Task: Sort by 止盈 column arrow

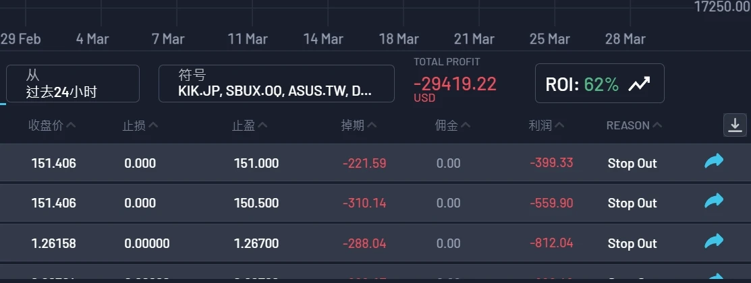Action: point(263,125)
